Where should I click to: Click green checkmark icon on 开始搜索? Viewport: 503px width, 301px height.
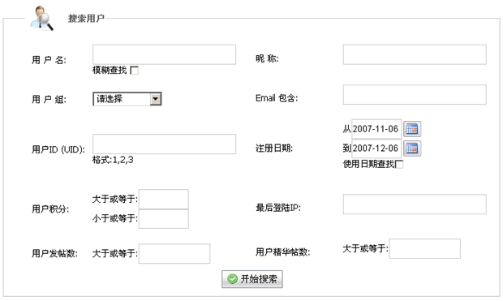click(x=232, y=279)
